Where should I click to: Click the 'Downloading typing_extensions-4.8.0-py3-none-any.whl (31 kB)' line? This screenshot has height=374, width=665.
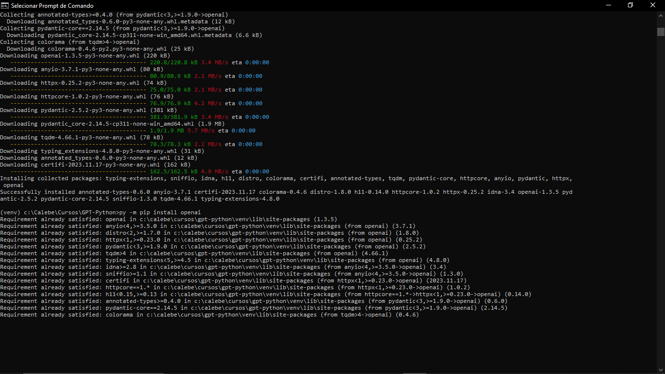point(102,151)
